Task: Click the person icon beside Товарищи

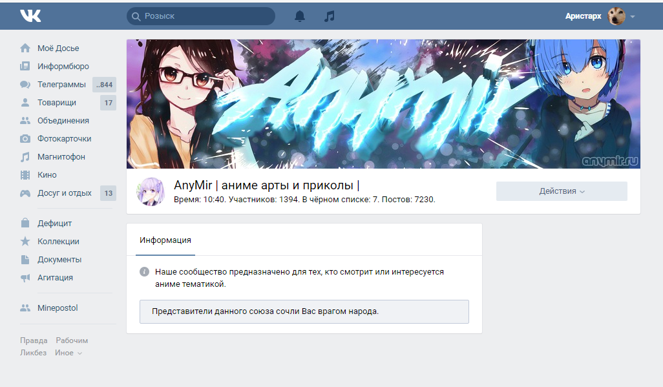Action: (x=25, y=102)
